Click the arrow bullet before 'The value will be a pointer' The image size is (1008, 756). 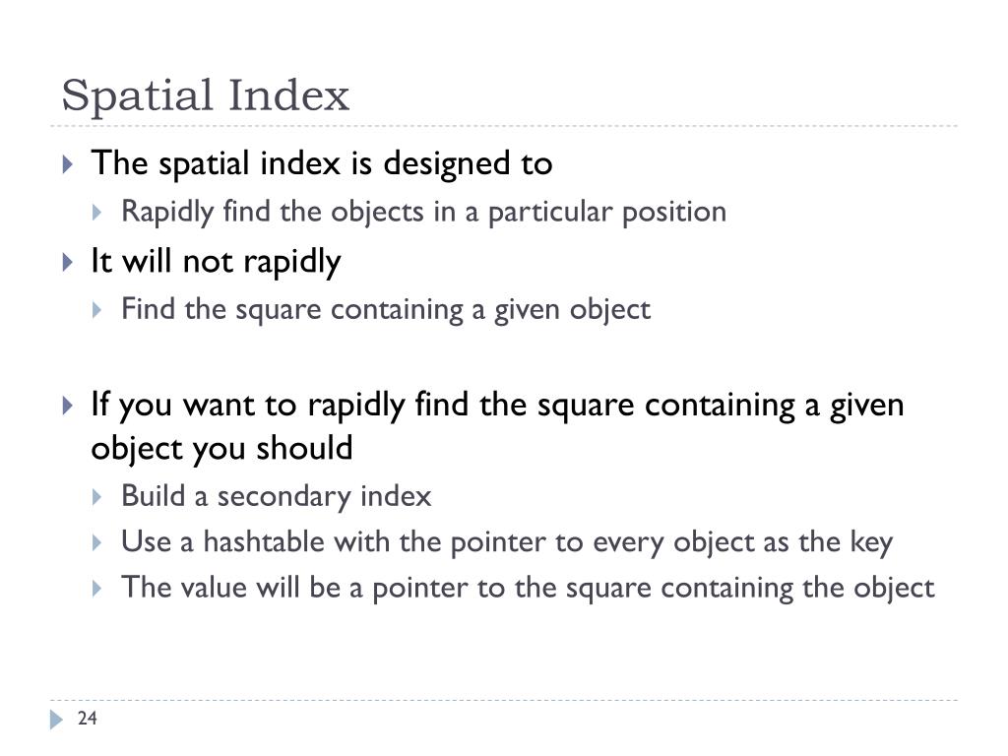[x=97, y=589]
